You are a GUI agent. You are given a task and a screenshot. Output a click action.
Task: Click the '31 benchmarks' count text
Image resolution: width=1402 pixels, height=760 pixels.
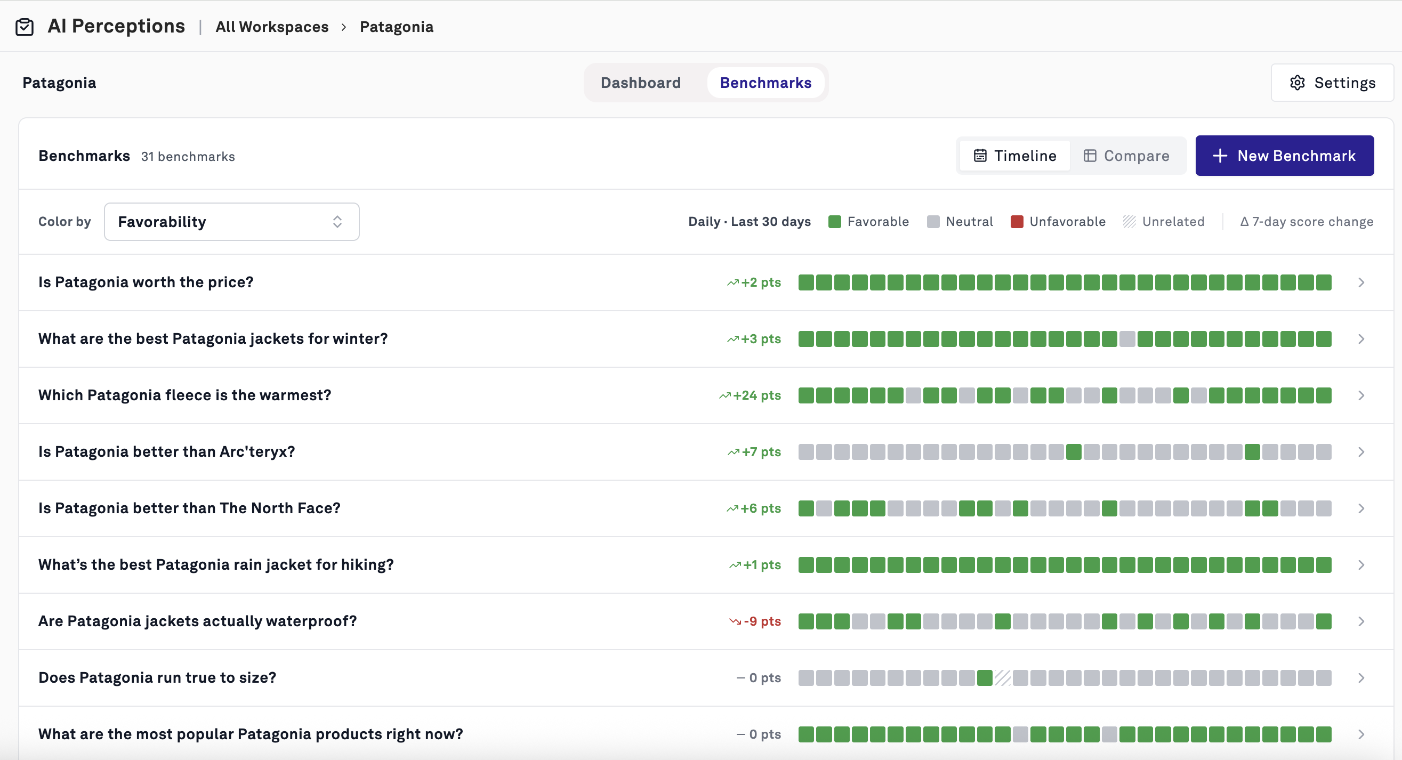click(188, 157)
